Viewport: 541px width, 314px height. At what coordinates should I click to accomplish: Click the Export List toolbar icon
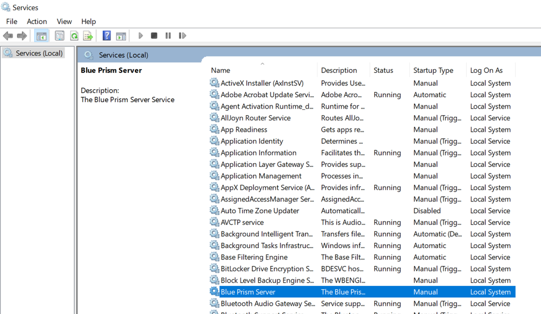[x=88, y=36]
